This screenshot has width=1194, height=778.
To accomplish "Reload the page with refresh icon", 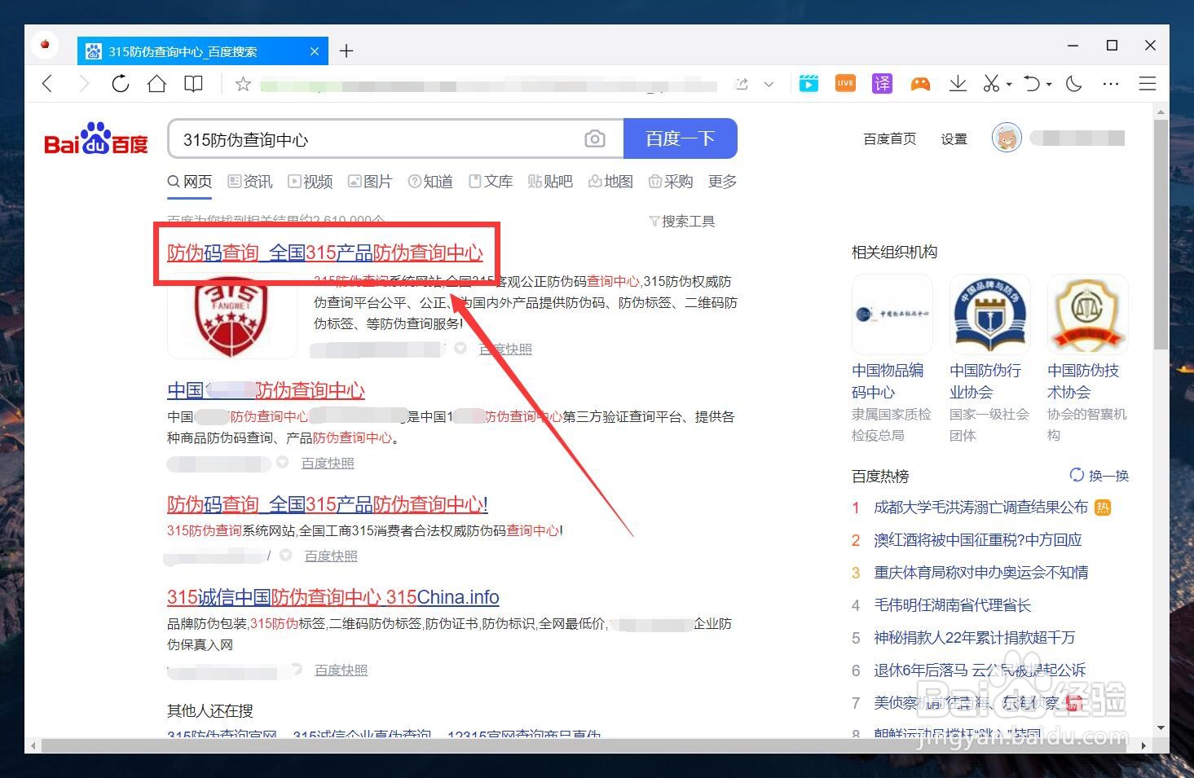I will tap(121, 83).
